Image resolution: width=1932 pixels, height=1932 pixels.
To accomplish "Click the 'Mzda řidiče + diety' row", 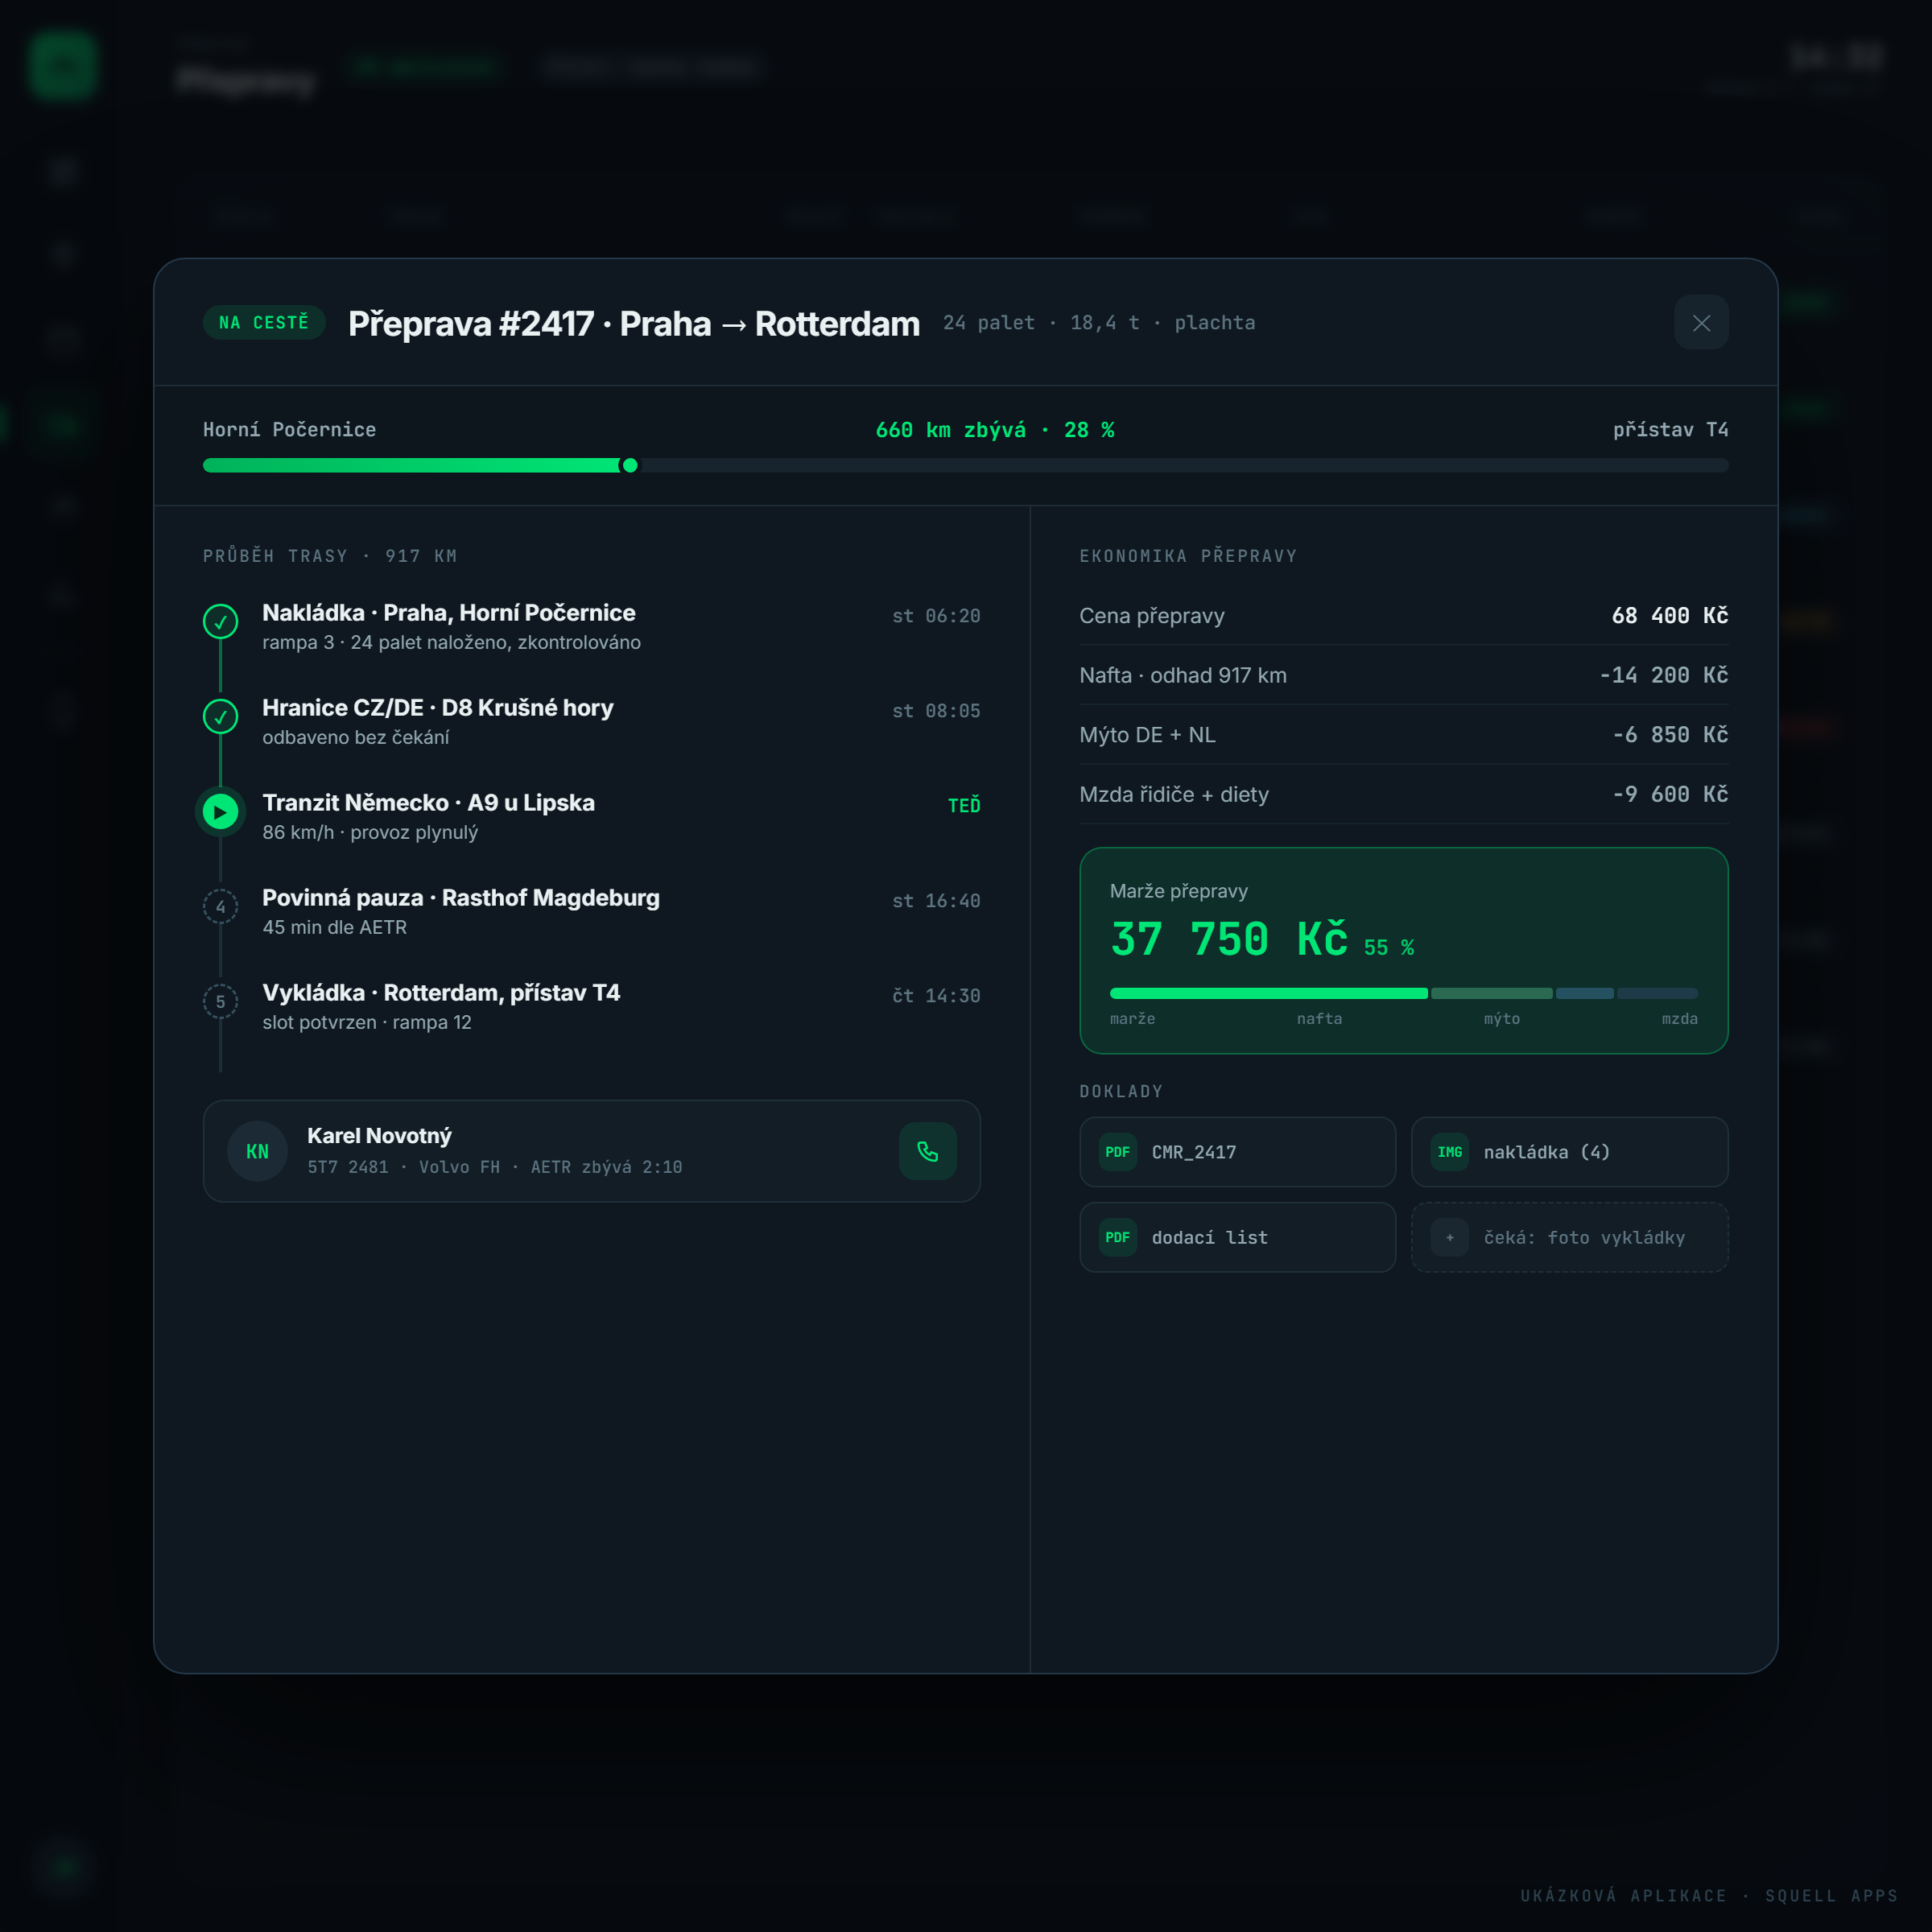I will coord(1403,794).
